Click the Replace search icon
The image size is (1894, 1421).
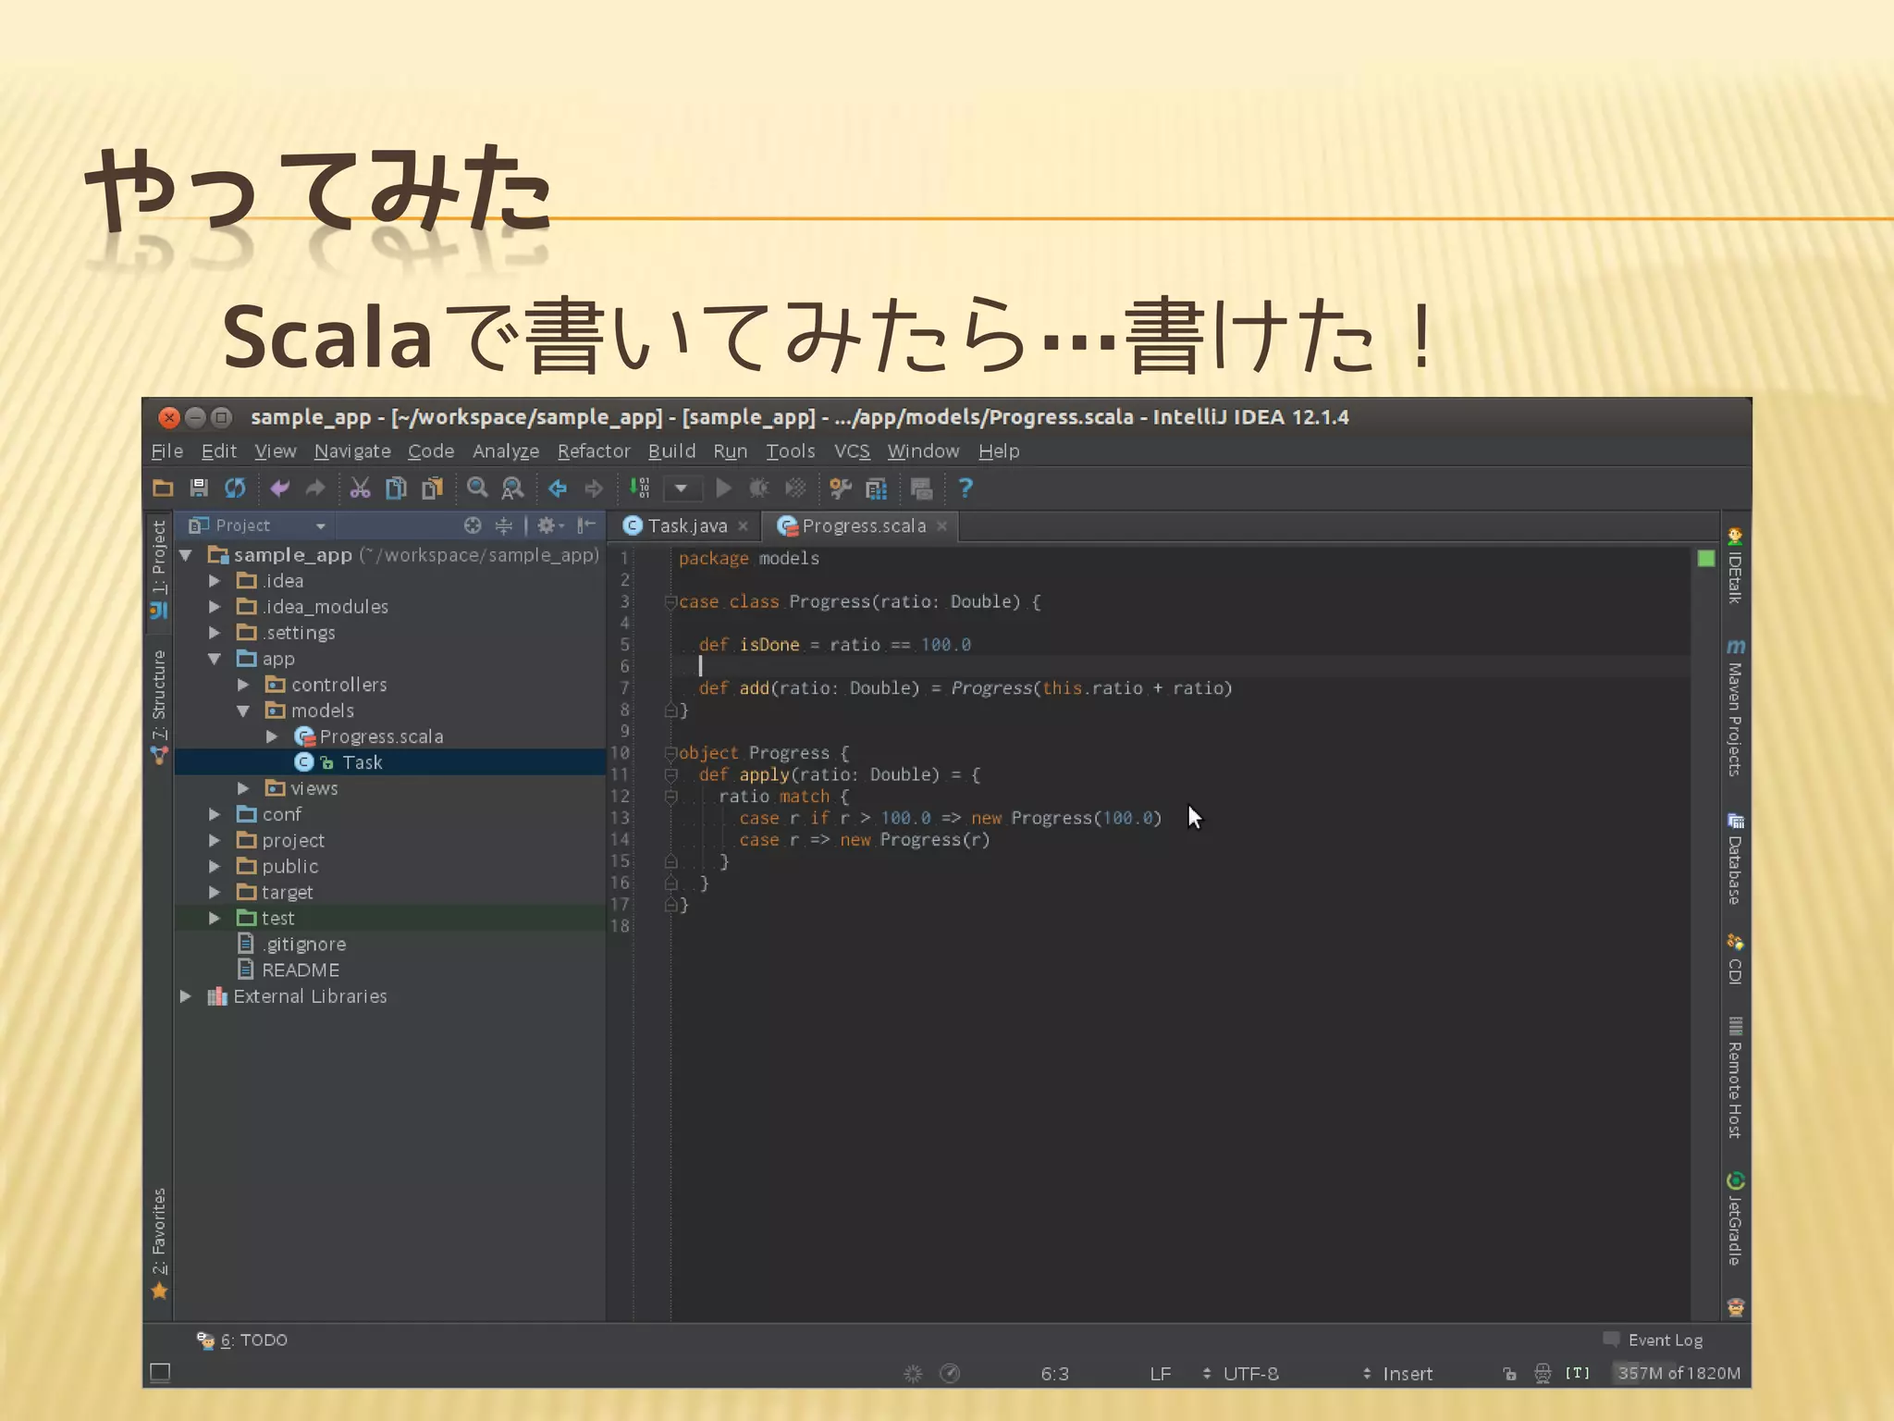point(512,488)
